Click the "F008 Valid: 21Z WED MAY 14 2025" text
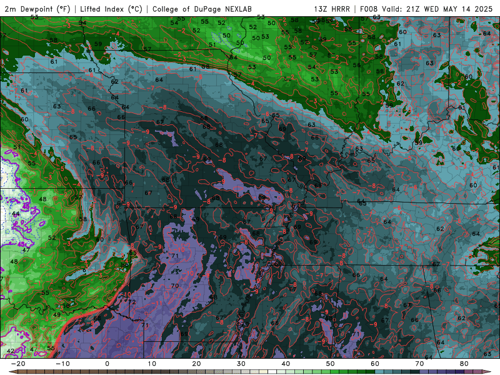 pyautogui.click(x=426, y=9)
